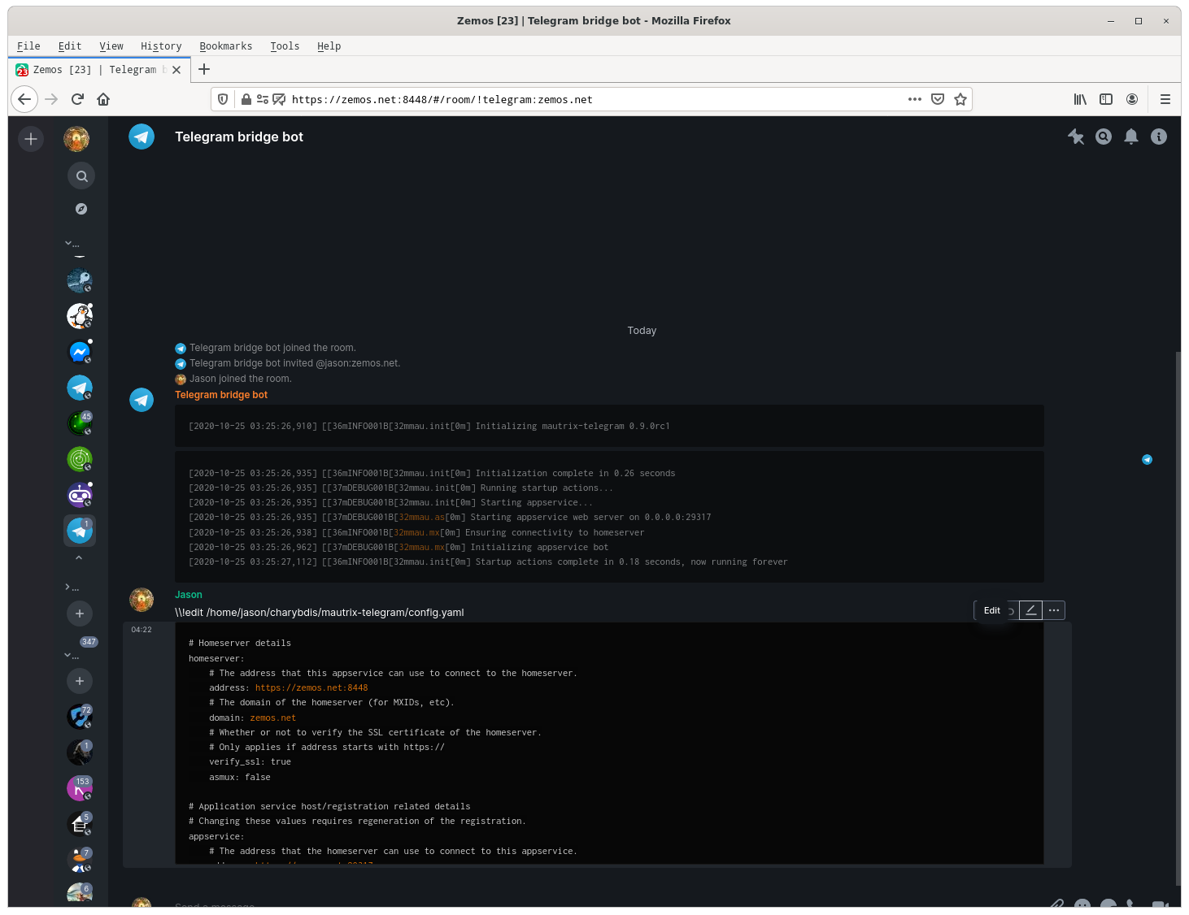The image size is (1189, 915).
Task: Open notification options bell icon
Action: click(x=1131, y=137)
